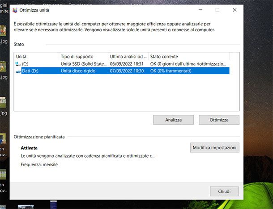Screen dimensions: 273x209
Task: Close the Ottimizza unità window
Action: (235, 10)
